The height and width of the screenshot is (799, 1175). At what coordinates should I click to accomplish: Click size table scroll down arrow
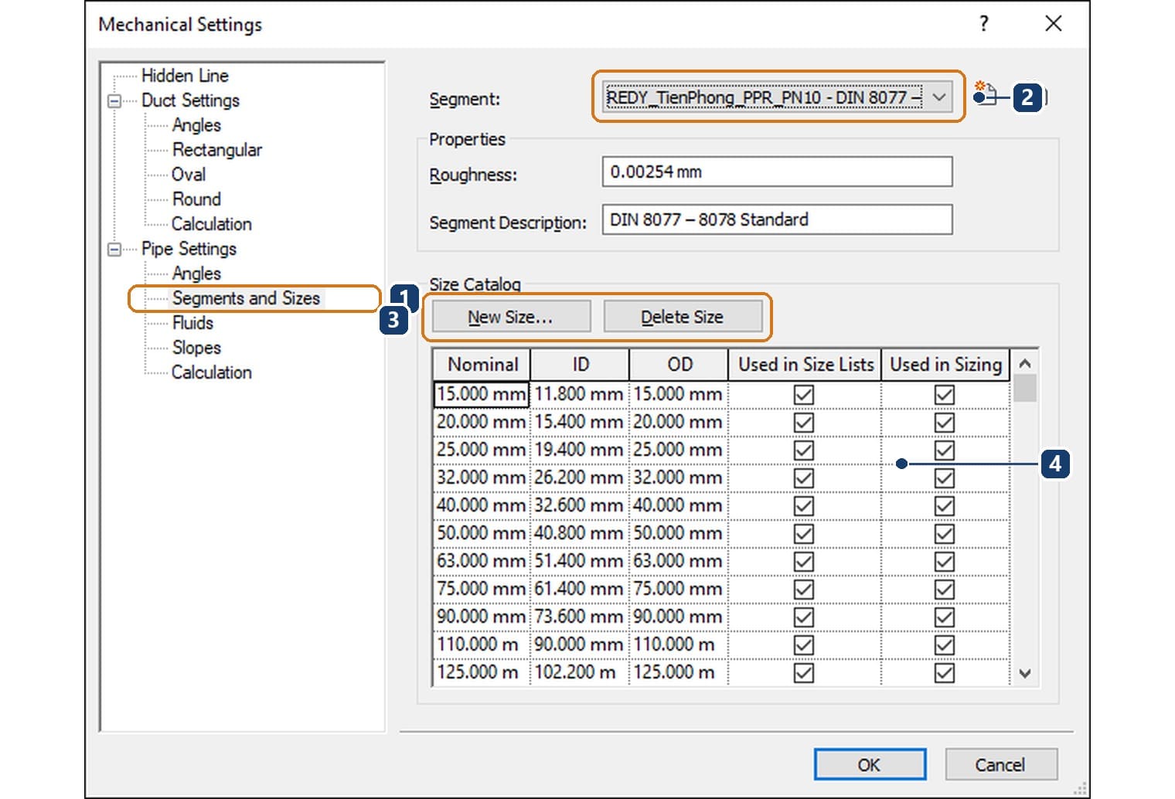(x=1025, y=673)
